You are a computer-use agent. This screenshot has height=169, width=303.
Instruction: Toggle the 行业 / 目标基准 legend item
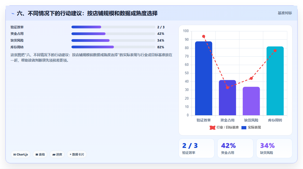coord(224,127)
